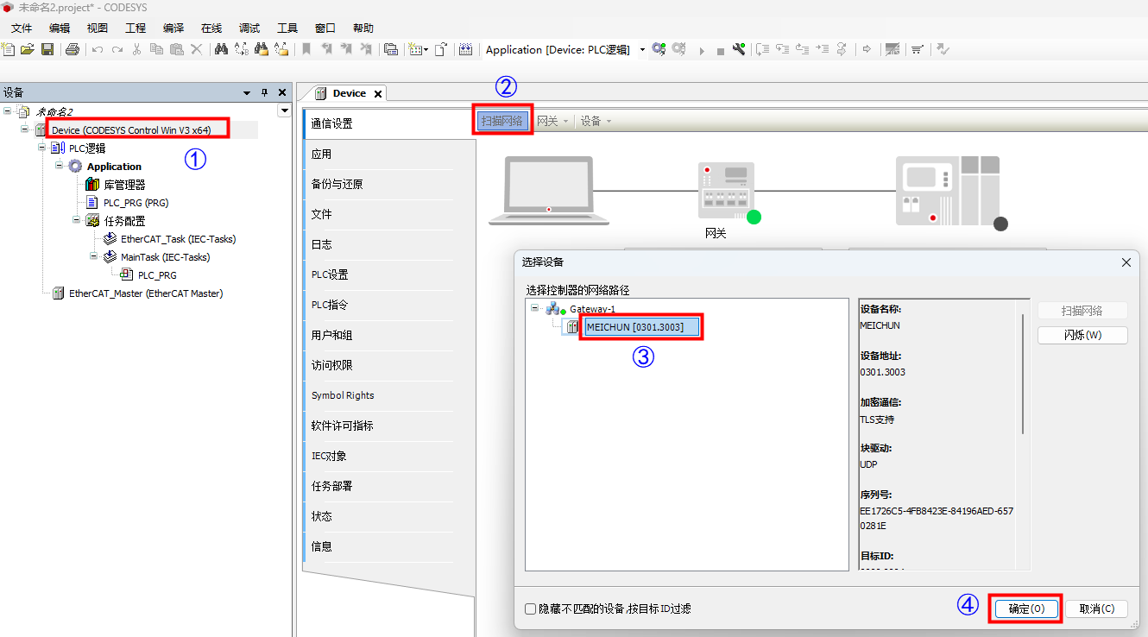Click the gateway icon with green dot
Screen dimensions: 1148x637
click(726, 191)
